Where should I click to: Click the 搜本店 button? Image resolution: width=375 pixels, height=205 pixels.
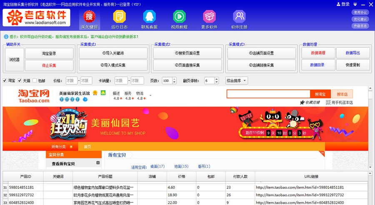342,94
